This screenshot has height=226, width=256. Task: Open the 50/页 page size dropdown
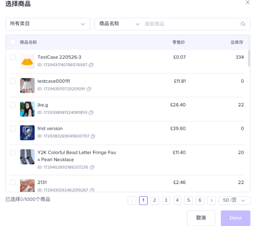coord(234,200)
